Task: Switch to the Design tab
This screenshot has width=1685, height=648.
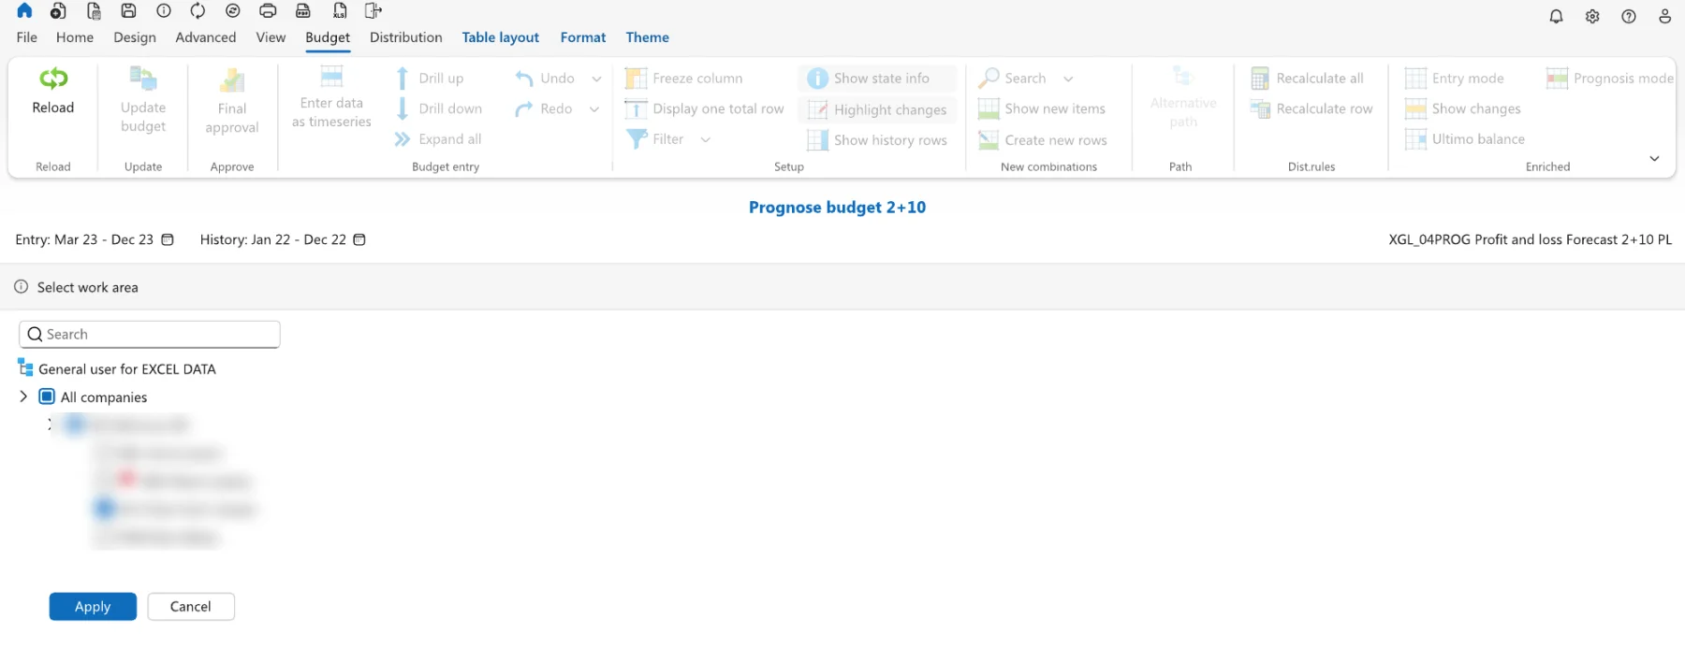Action: (135, 37)
